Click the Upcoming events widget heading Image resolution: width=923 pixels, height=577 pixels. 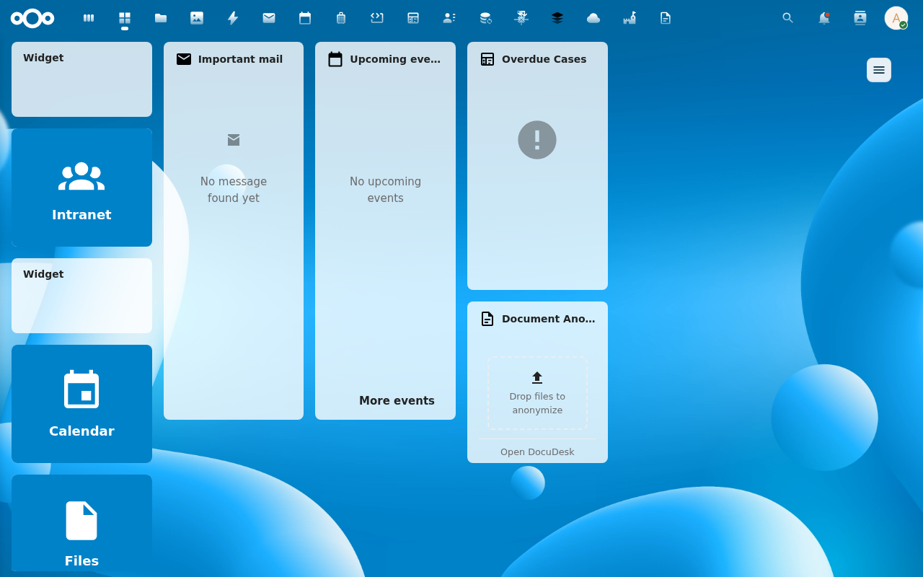click(395, 59)
